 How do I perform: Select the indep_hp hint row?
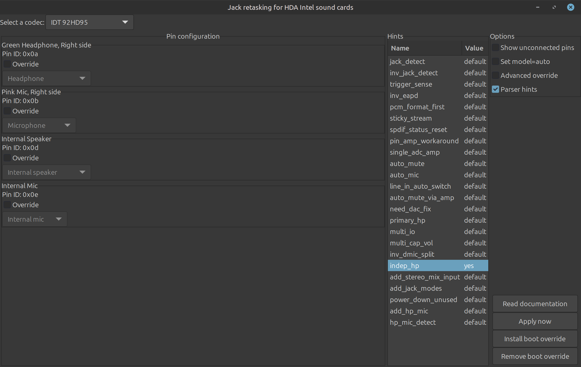click(425, 266)
